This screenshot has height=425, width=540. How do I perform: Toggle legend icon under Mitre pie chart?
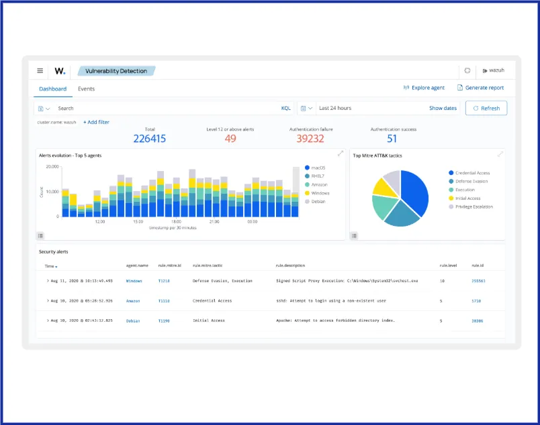coord(354,235)
